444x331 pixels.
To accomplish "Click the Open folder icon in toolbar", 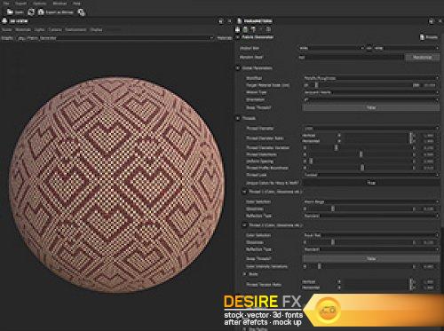I will pos(10,12).
